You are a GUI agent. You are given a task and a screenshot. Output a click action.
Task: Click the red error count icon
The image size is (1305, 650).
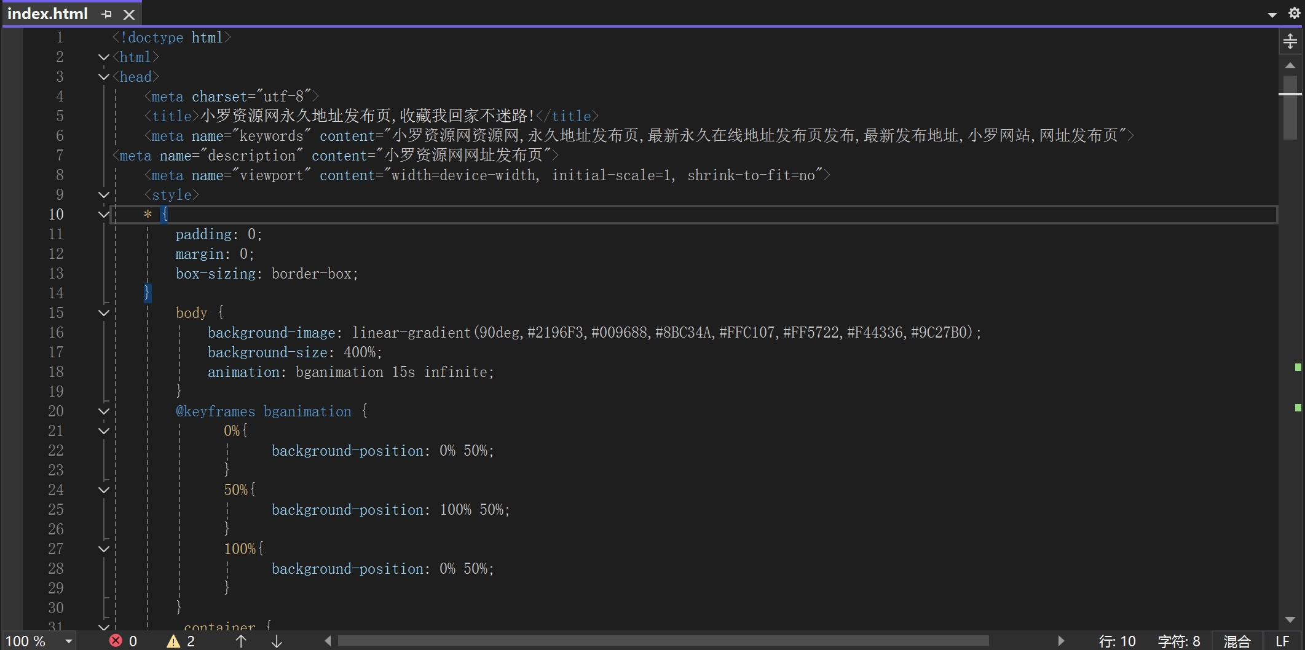[116, 641]
